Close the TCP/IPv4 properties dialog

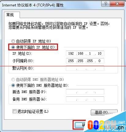(x=117, y=4)
